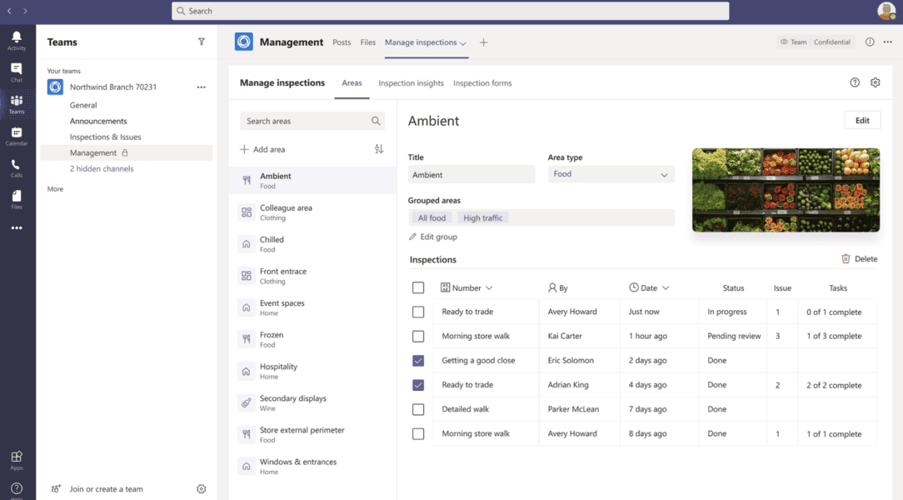Click the filter teams funnel icon

(x=201, y=42)
